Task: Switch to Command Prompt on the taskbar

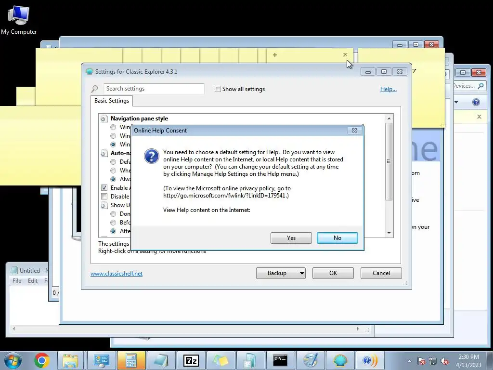Action: pyautogui.click(x=280, y=360)
